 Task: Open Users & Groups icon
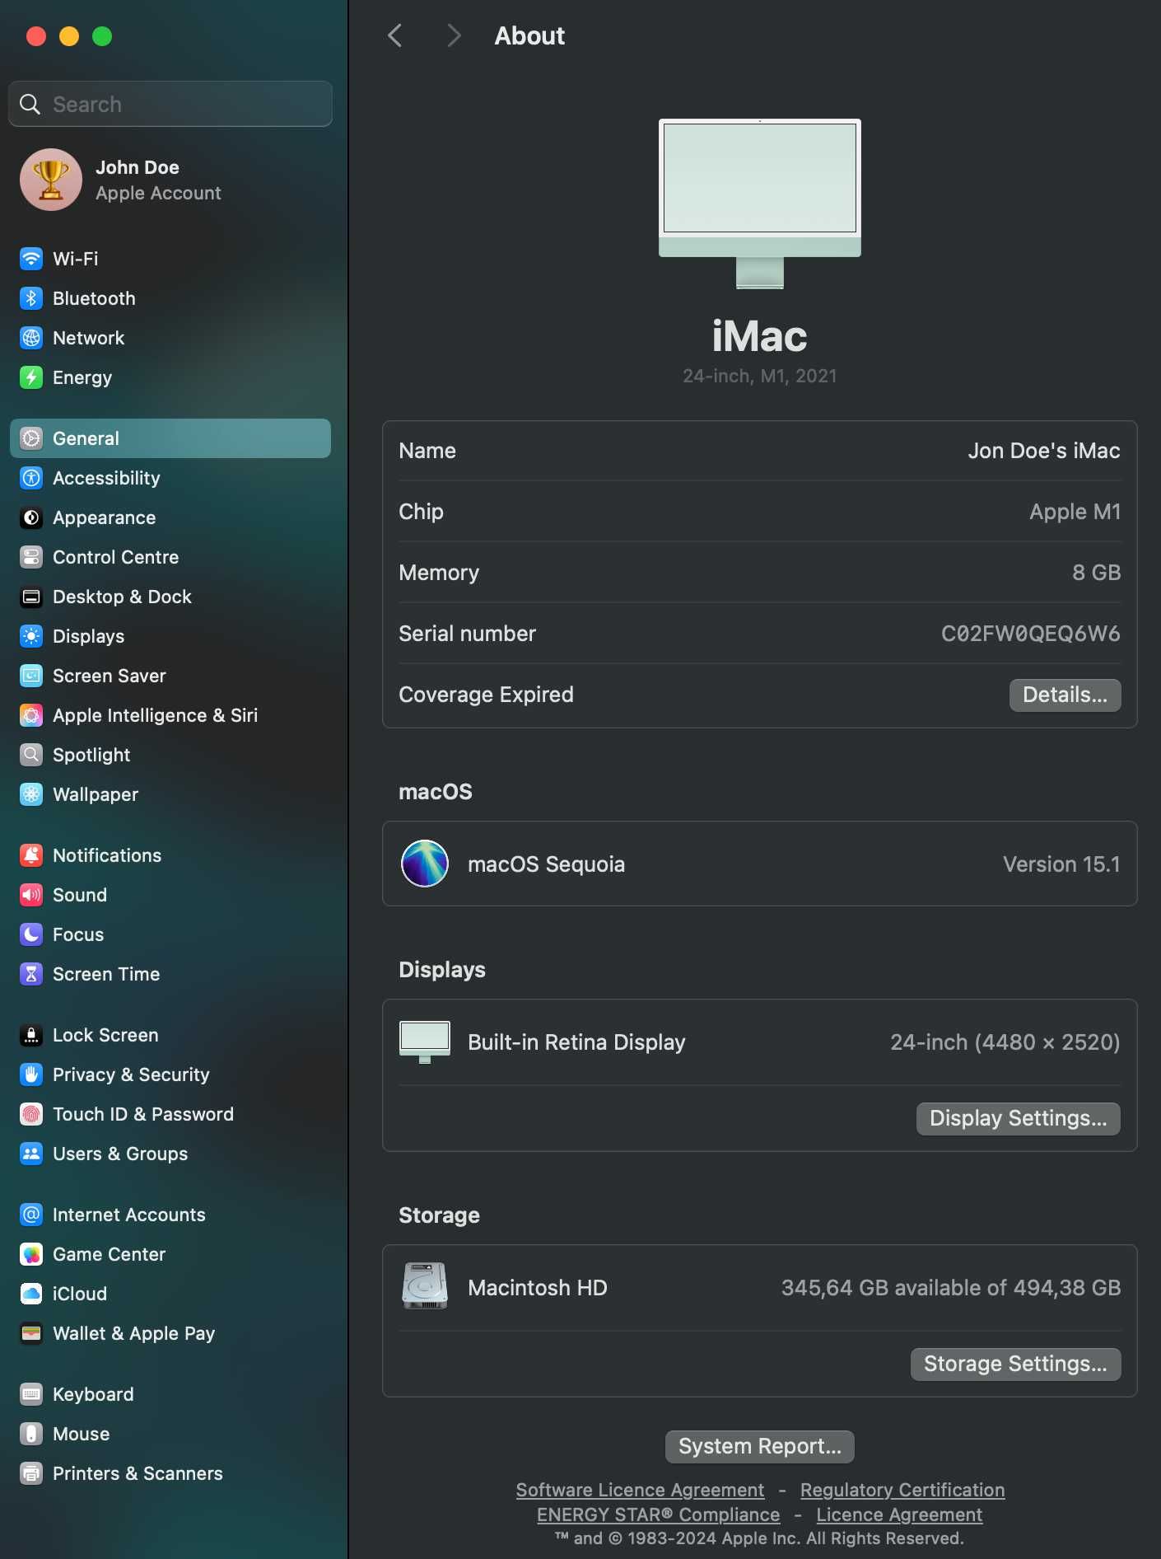click(31, 1154)
